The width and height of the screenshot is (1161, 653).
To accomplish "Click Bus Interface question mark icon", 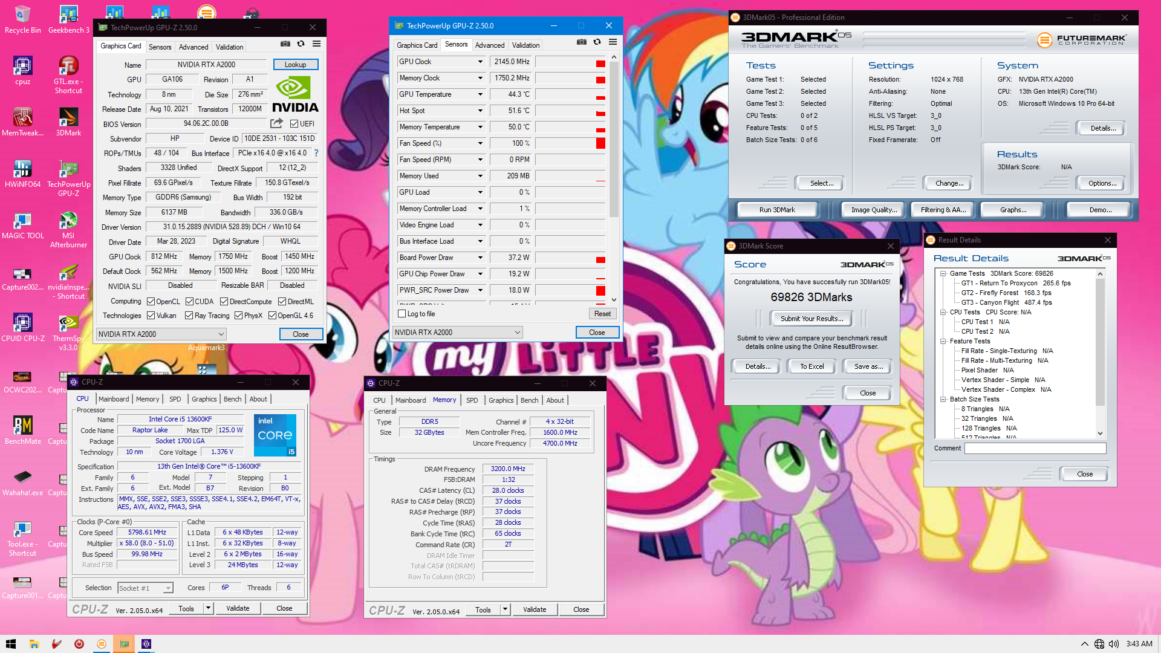I will [316, 153].
